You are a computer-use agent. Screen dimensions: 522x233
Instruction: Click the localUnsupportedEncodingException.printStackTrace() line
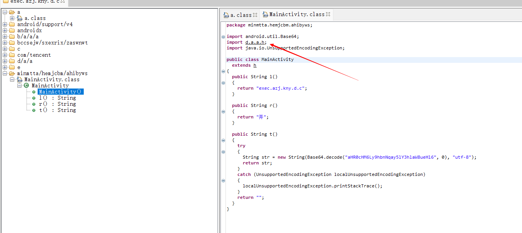pyautogui.click(x=313, y=186)
